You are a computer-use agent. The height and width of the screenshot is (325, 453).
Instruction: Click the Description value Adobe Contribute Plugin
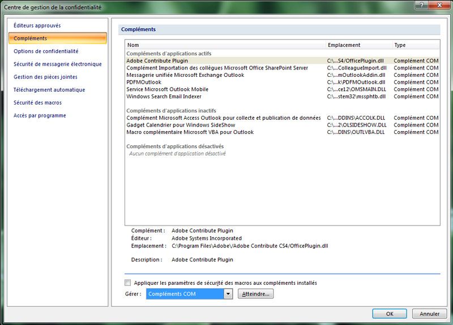pyautogui.click(x=202, y=260)
